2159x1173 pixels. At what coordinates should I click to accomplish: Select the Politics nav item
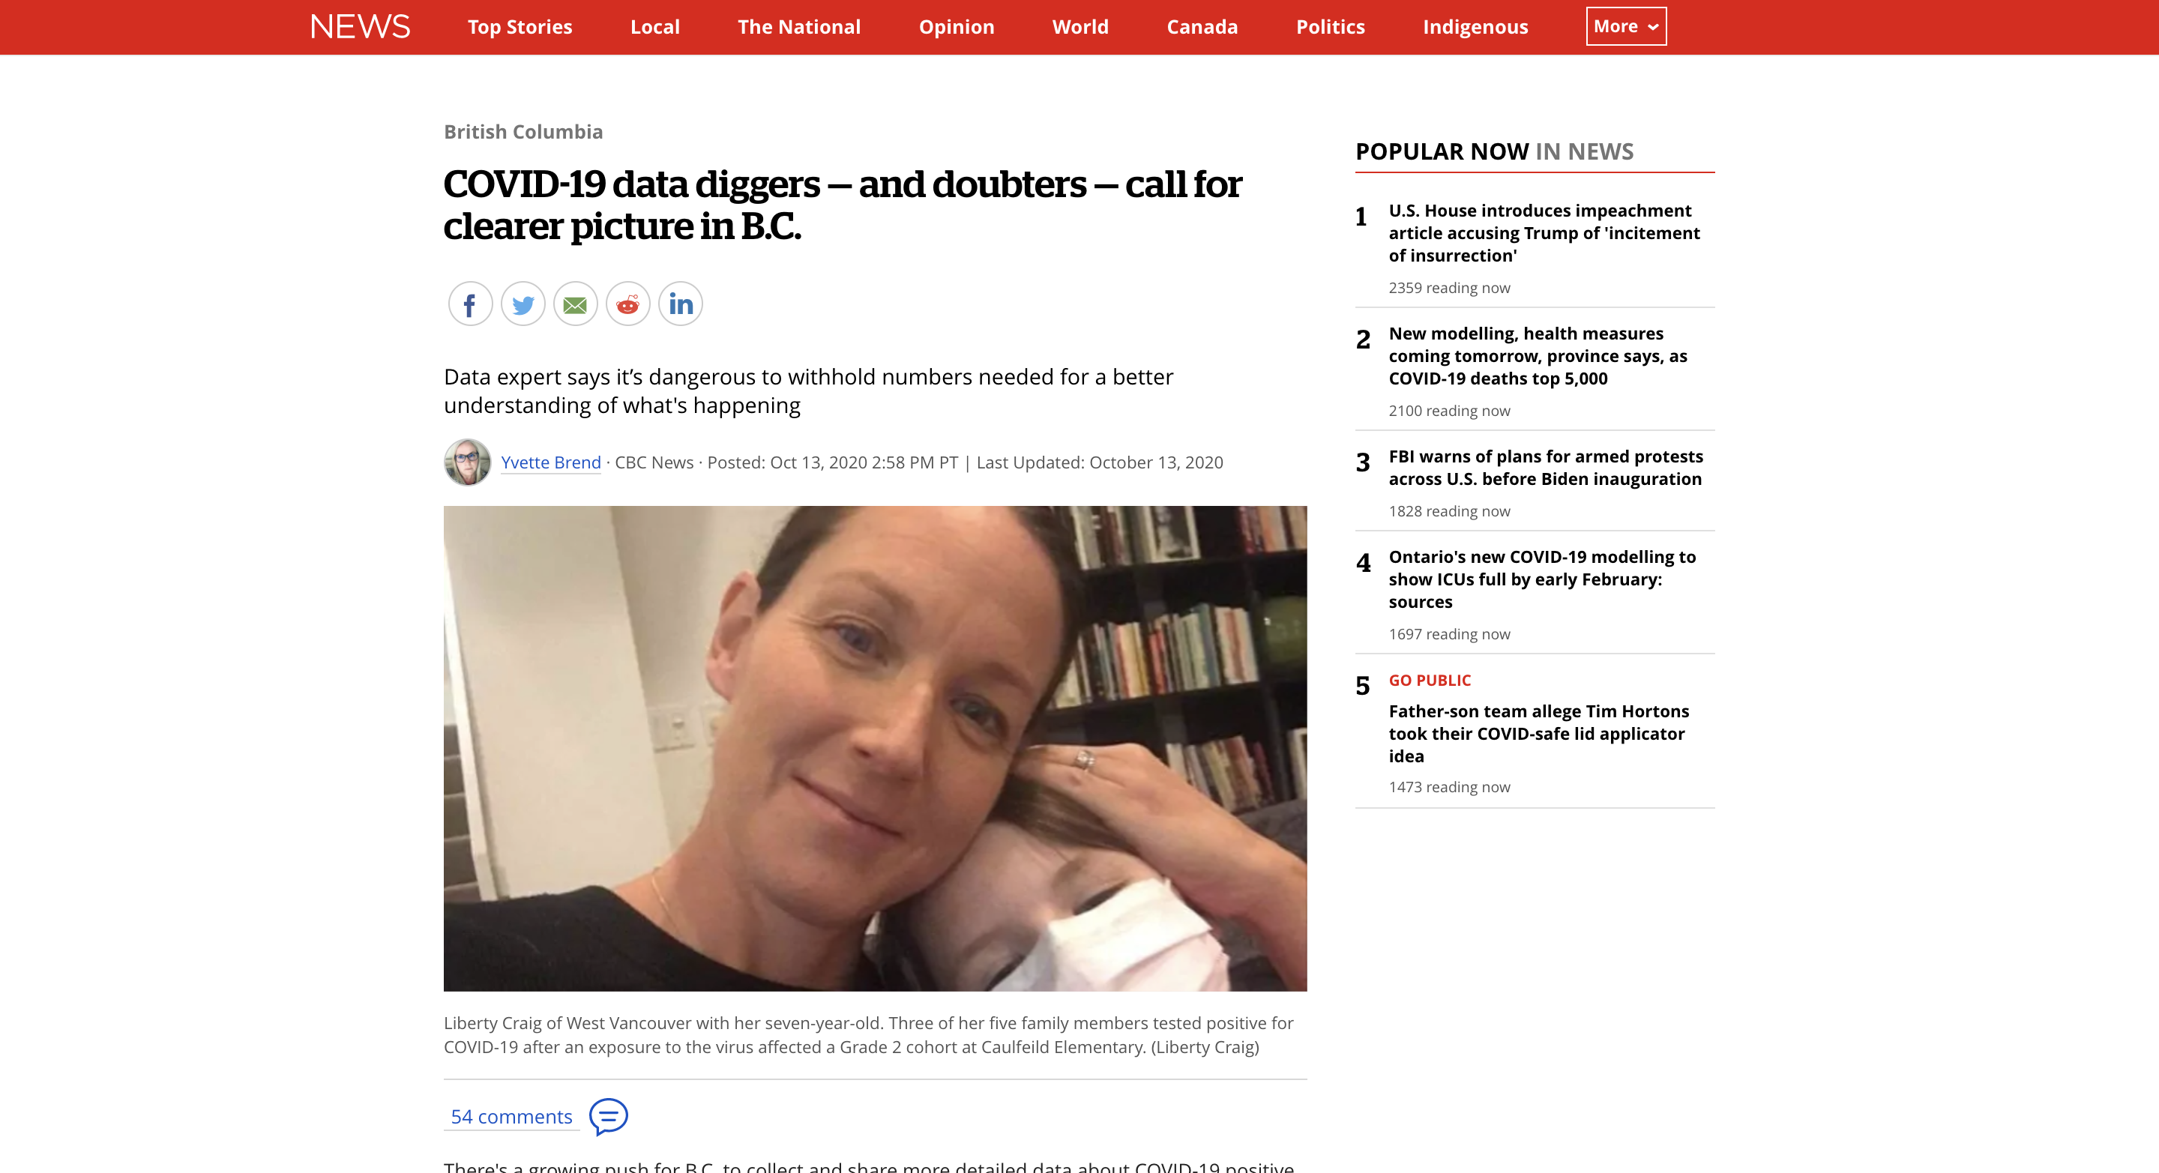[1330, 27]
